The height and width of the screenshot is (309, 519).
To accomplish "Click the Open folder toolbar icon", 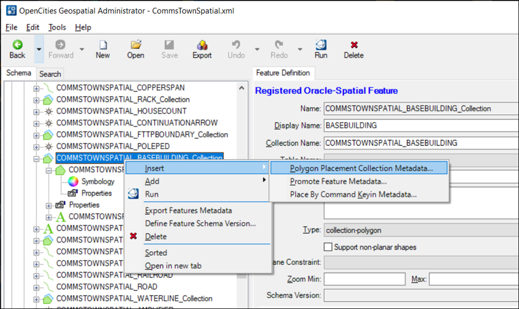I will 136,45.
